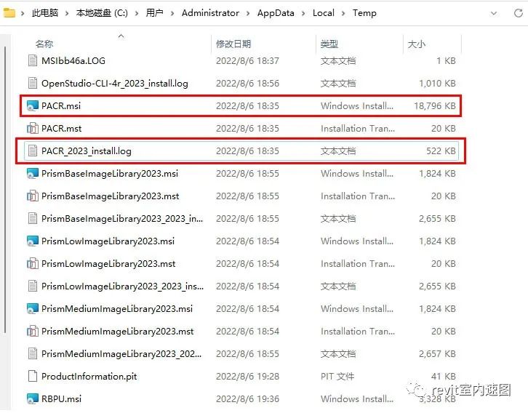The image size is (528, 413).
Task: Click the PrismLowImageLibrary2023.msi installer icon
Action: 32,241
